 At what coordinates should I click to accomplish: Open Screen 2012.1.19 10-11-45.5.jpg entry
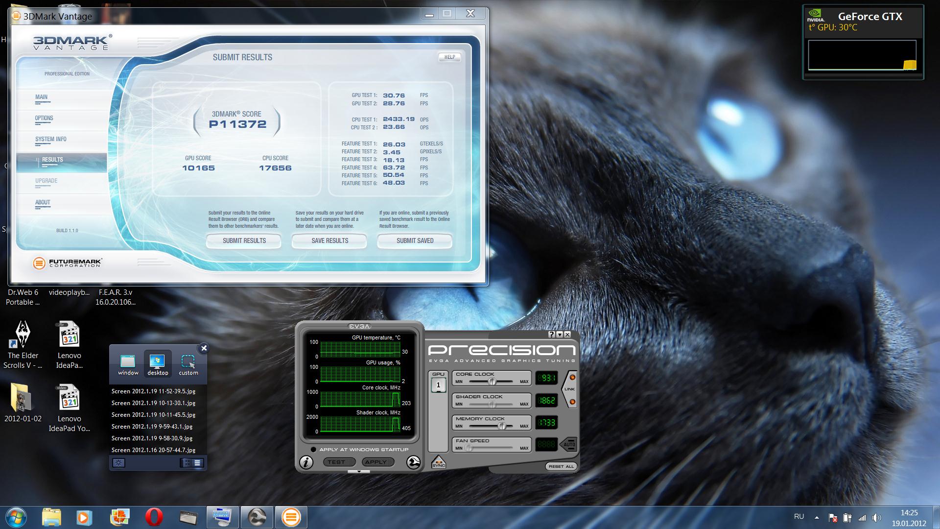point(154,415)
